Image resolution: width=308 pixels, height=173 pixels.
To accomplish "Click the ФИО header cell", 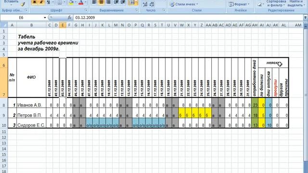I will pyautogui.click(x=31, y=77).
